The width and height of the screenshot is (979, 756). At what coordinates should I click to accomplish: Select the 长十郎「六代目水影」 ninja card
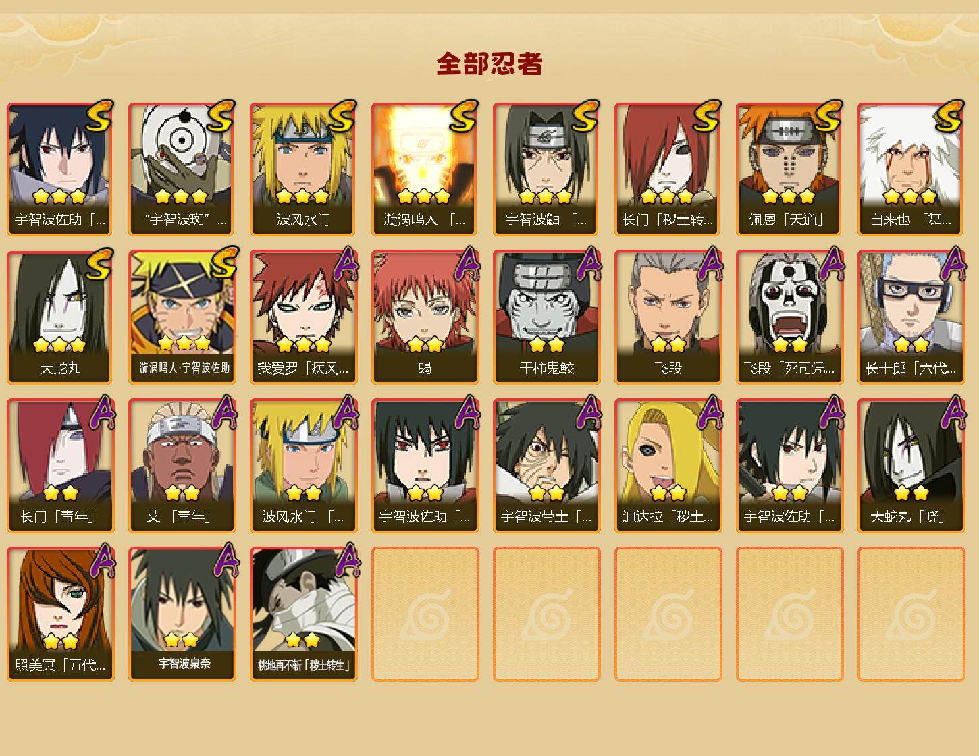click(x=911, y=317)
